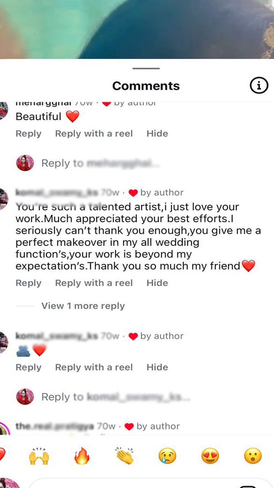274x488 pixels.
Task: Reply with a reel to "Beautiful" comment
Action: coord(94,133)
